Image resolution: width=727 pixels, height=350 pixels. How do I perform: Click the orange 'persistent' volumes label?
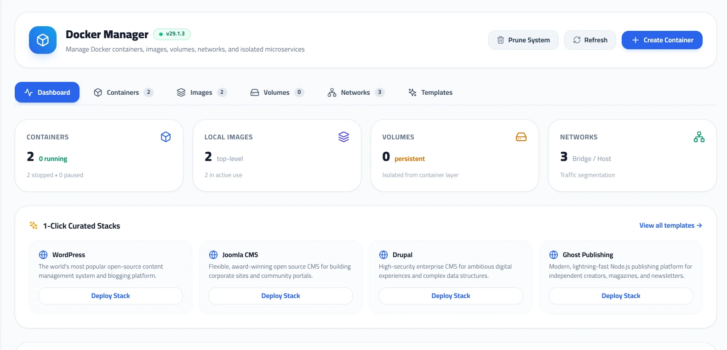pos(410,159)
